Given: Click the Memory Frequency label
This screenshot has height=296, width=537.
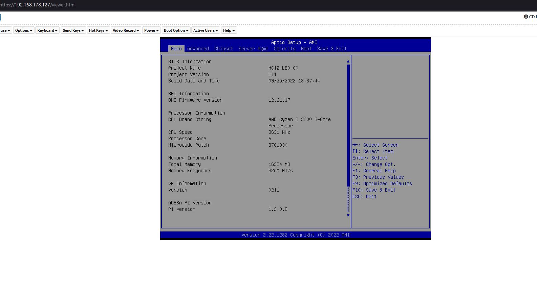Looking at the screenshot, I should [190, 171].
